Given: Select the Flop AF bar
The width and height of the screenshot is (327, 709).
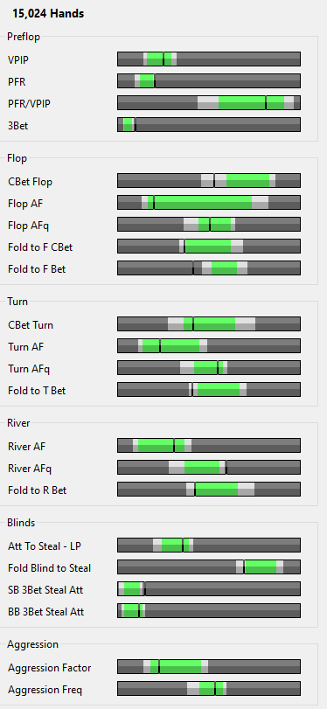Looking at the screenshot, I should tap(209, 202).
